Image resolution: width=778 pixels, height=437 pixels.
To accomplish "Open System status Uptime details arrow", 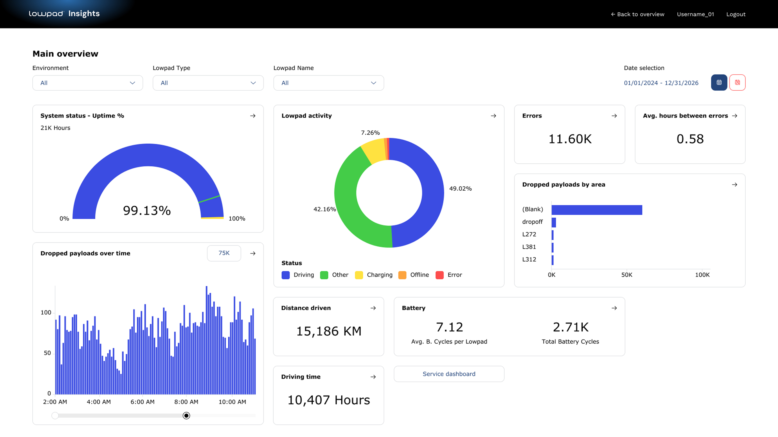I will (x=253, y=116).
